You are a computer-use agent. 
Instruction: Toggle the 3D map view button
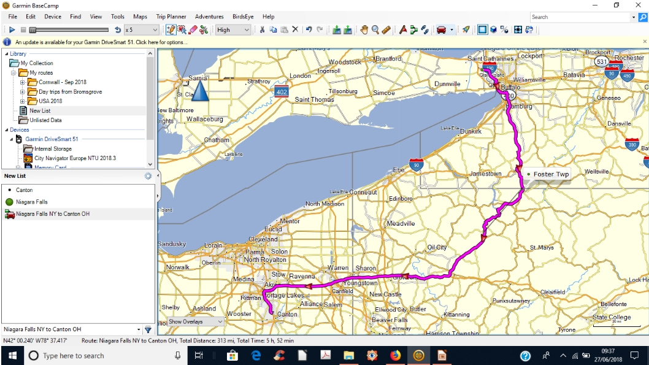pyautogui.click(x=493, y=29)
